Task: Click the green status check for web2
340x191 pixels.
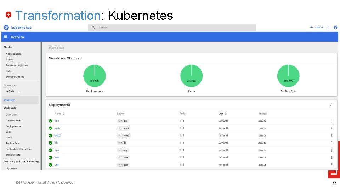Action: click(x=51, y=135)
